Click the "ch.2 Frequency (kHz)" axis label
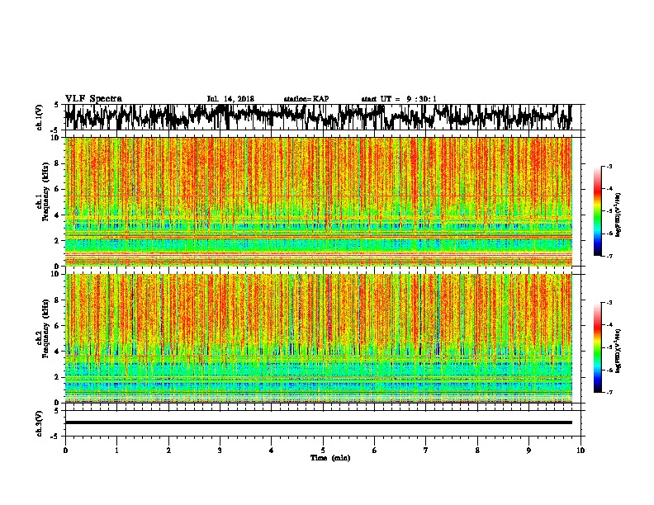Screen dimensions: 654x505 (42, 328)
